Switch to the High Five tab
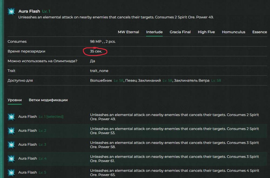Viewport: 270px width, 178px height. (206, 32)
